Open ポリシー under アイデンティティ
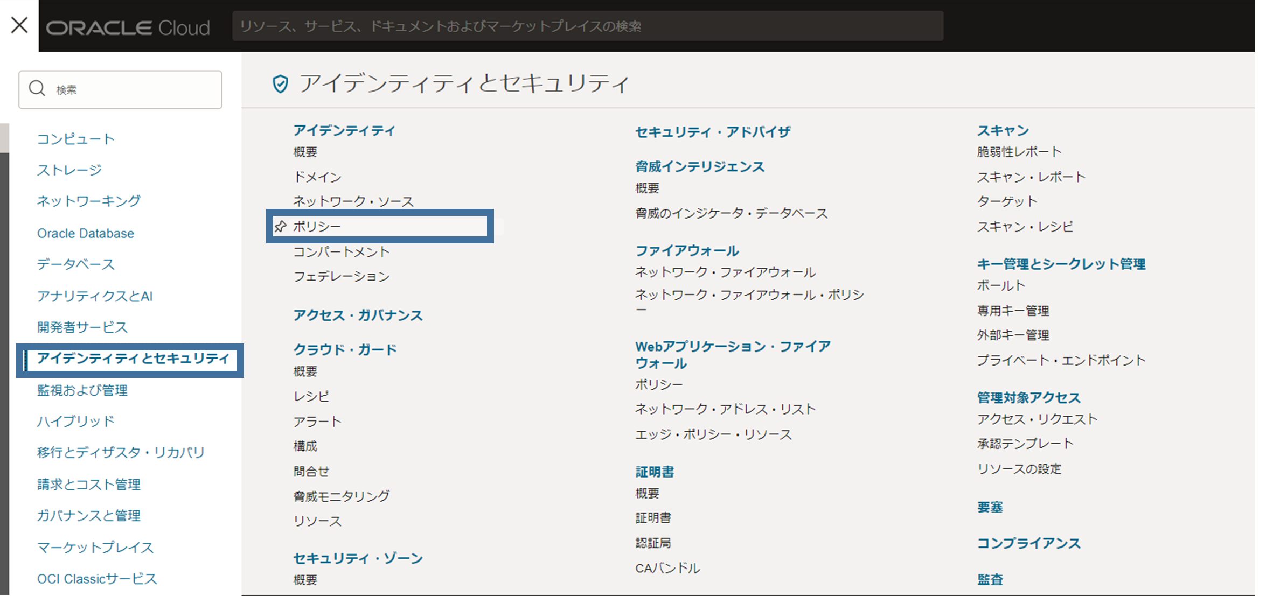Image resolution: width=1273 pixels, height=596 pixels. [x=317, y=227]
